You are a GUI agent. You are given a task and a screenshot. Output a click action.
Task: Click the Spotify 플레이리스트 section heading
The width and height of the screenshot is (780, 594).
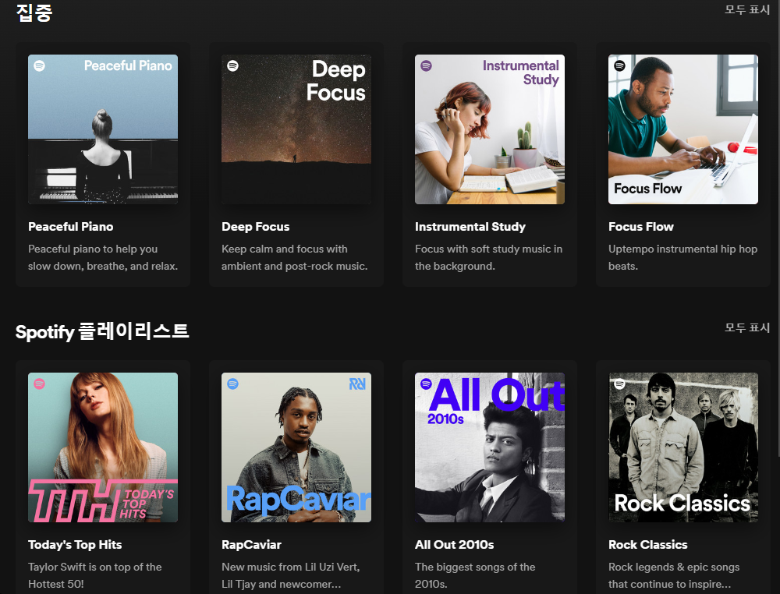[x=102, y=331]
